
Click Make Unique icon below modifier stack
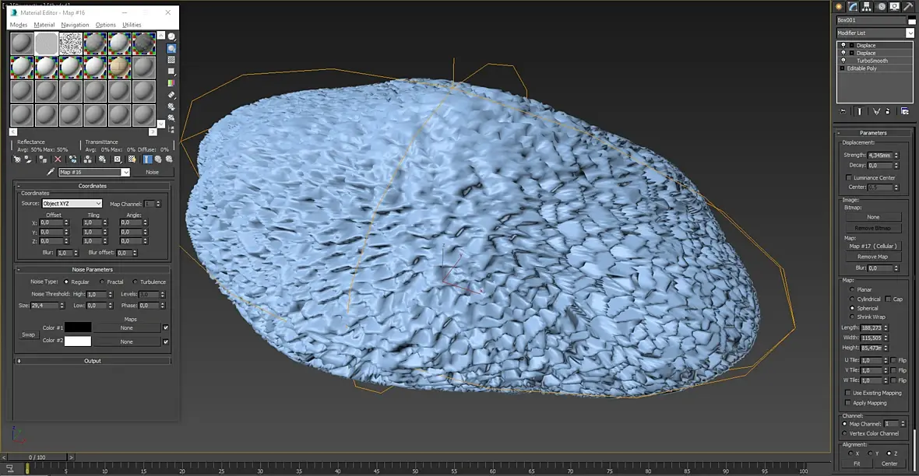876,111
